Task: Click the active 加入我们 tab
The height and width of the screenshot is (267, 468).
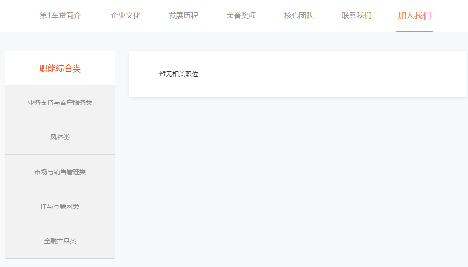Action: tap(414, 16)
